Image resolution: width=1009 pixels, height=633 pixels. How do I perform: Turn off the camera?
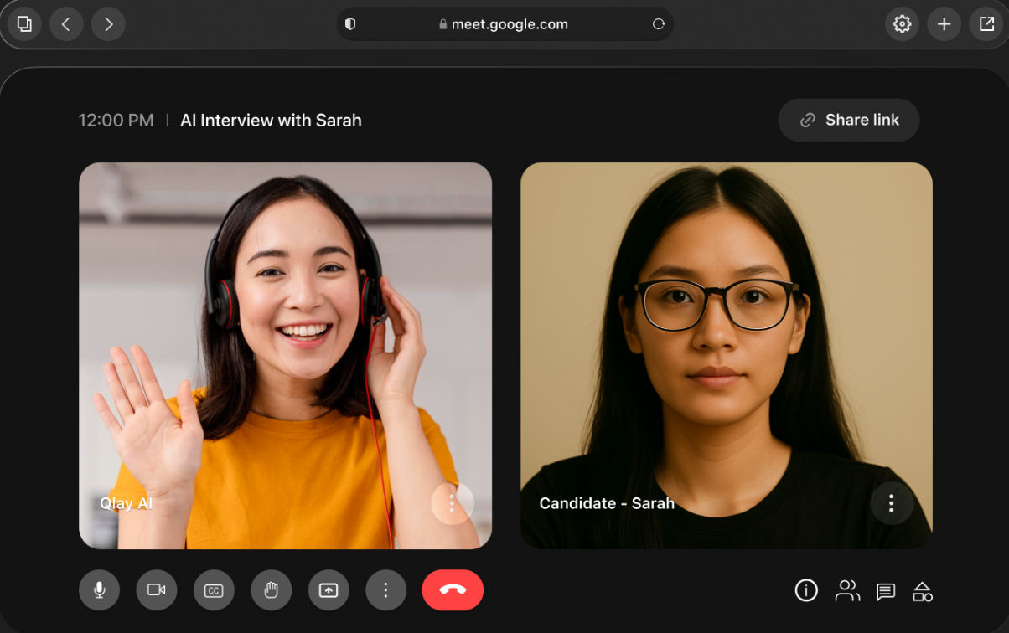[x=157, y=590]
